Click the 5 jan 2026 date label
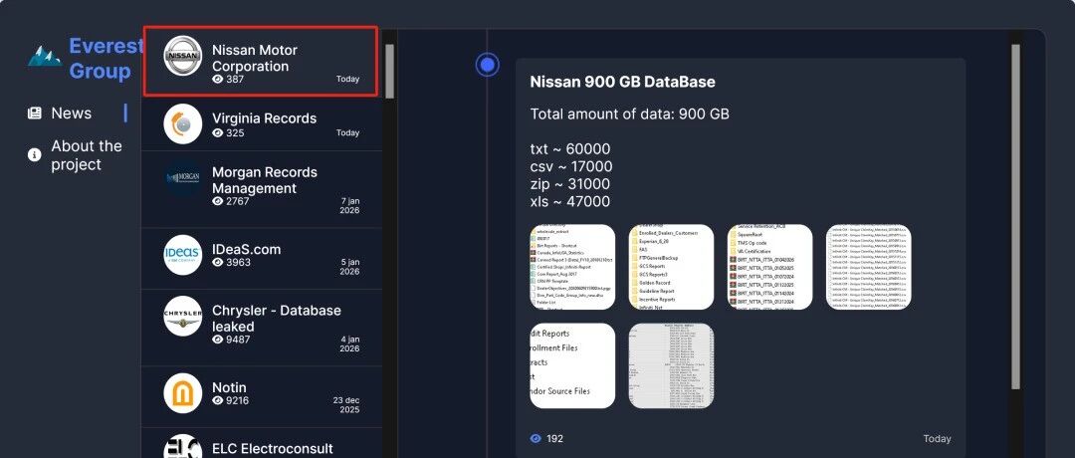 coord(349,267)
